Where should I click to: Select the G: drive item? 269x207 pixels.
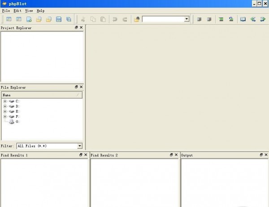[x=17, y=121]
